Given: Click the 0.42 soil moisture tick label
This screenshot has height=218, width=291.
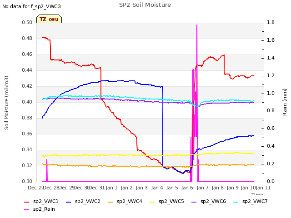Looking at the screenshot, I should pyautogui.click(x=27, y=86).
